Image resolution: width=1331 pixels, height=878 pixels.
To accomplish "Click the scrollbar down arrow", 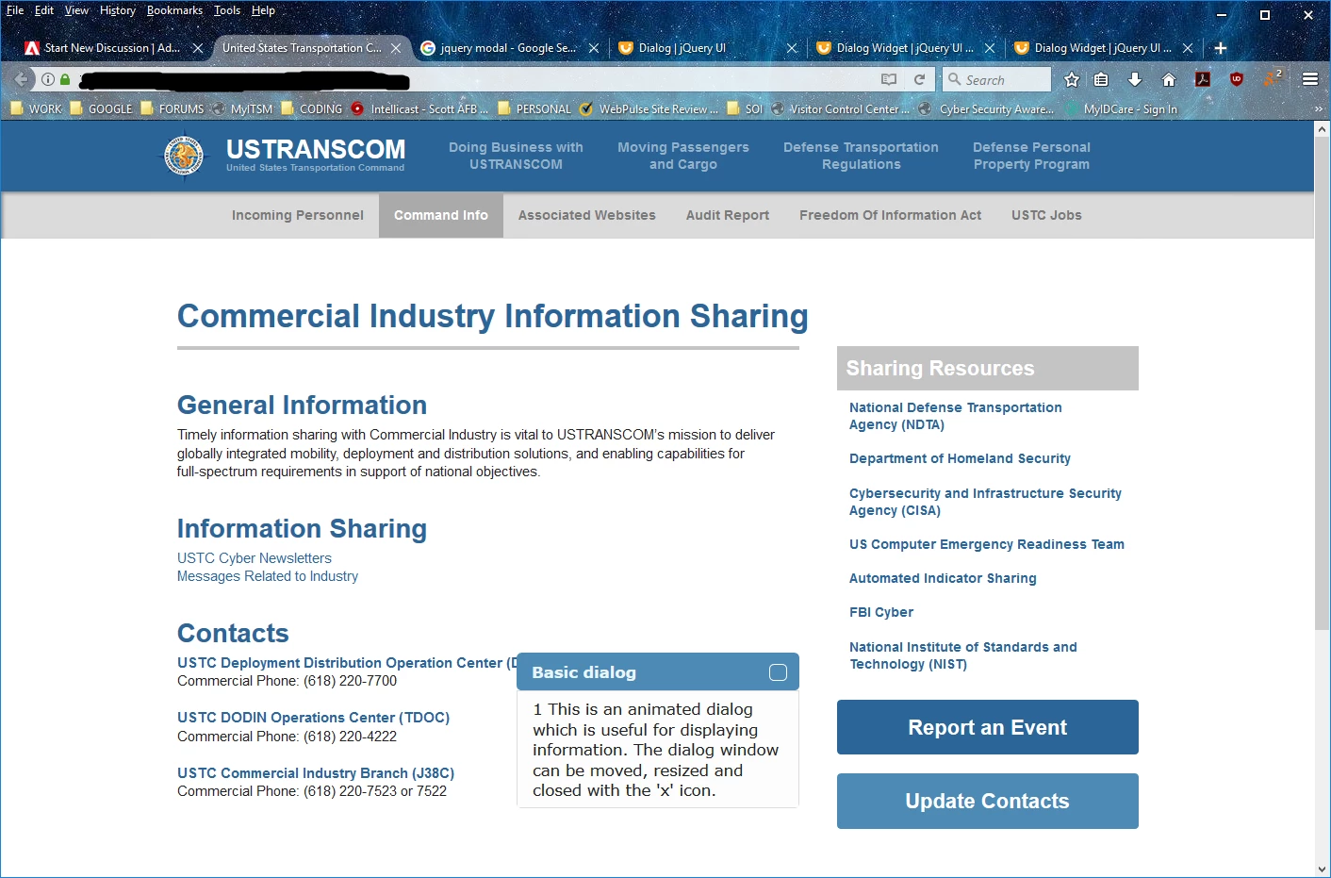I will coord(1322,869).
